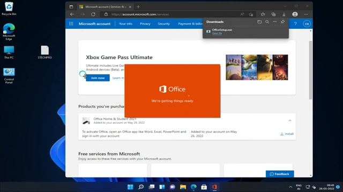Open Control Panel desktop icon
This screenshot has height=192, width=343.
click(9, 76)
